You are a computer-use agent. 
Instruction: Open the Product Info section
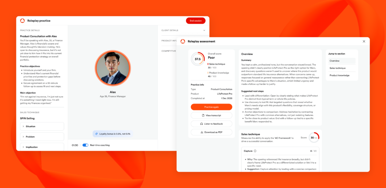tap(169, 40)
